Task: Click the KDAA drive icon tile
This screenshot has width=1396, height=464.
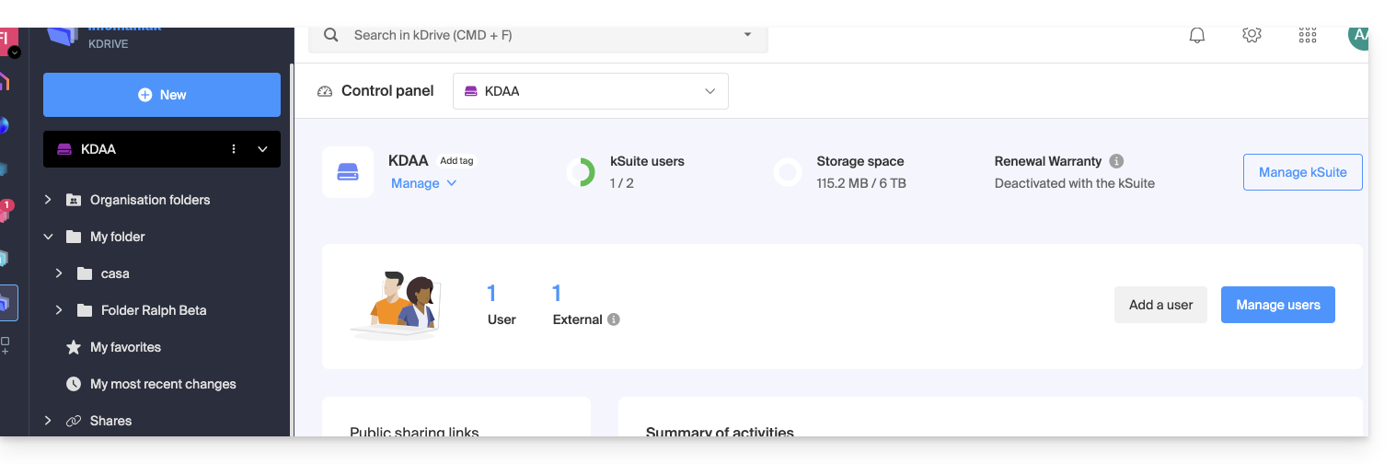Action: pyautogui.click(x=348, y=172)
